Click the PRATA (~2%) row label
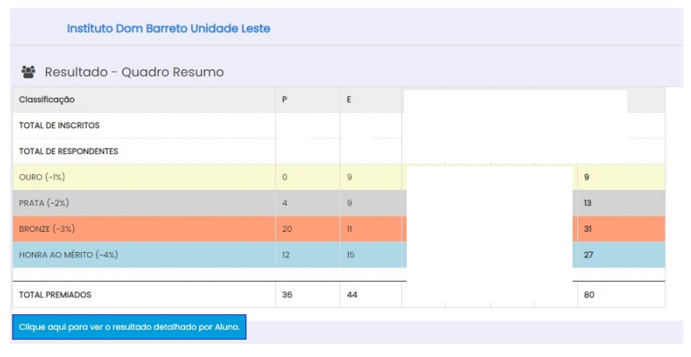This screenshot has width=691, height=357. coord(44,203)
